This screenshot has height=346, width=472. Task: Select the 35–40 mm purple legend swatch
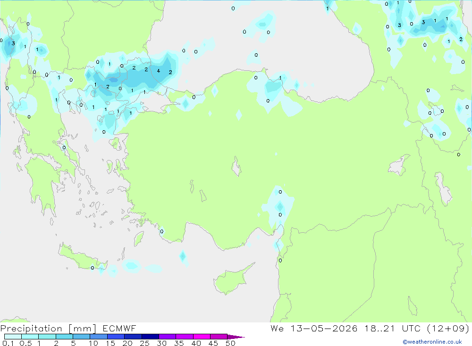(x=184, y=337)
